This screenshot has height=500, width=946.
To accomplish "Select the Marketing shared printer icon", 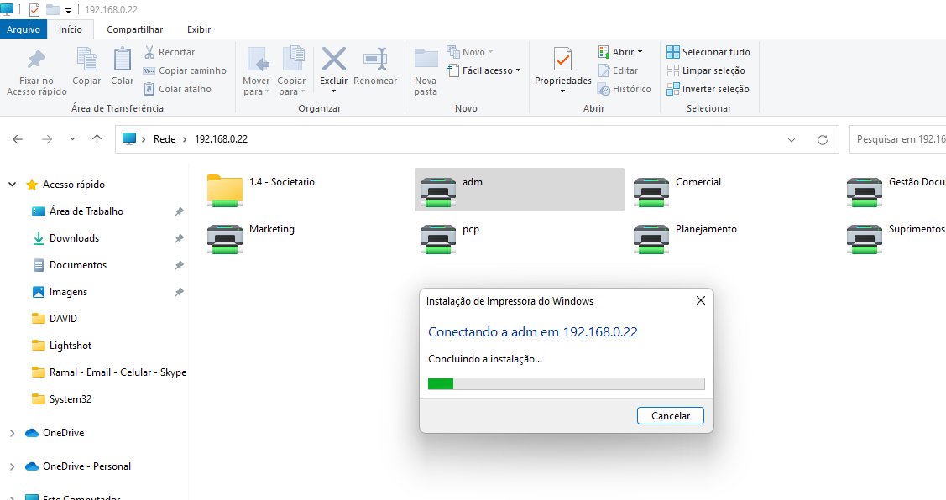I will (x=224, y=238).
